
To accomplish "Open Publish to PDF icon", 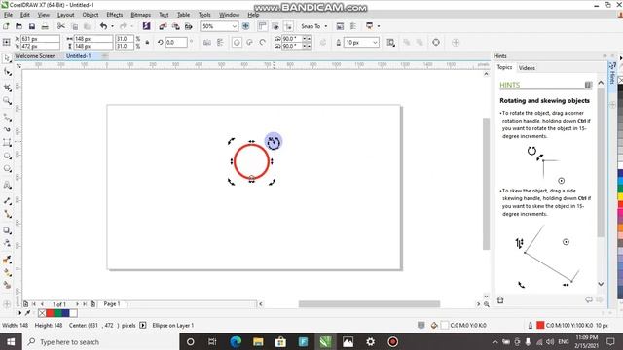I will [x=188, y=26].
